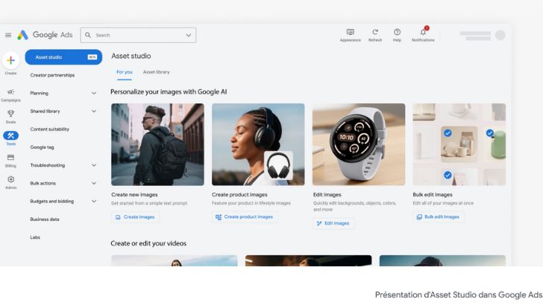Open the woman with headphones thumbnail
The height and width of the screenshot is (305, 543).
tap(258, 144)
